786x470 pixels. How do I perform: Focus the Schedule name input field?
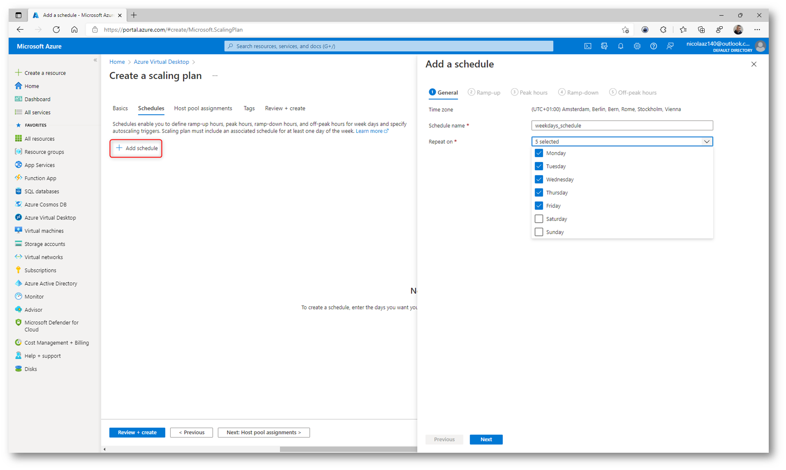622,125
